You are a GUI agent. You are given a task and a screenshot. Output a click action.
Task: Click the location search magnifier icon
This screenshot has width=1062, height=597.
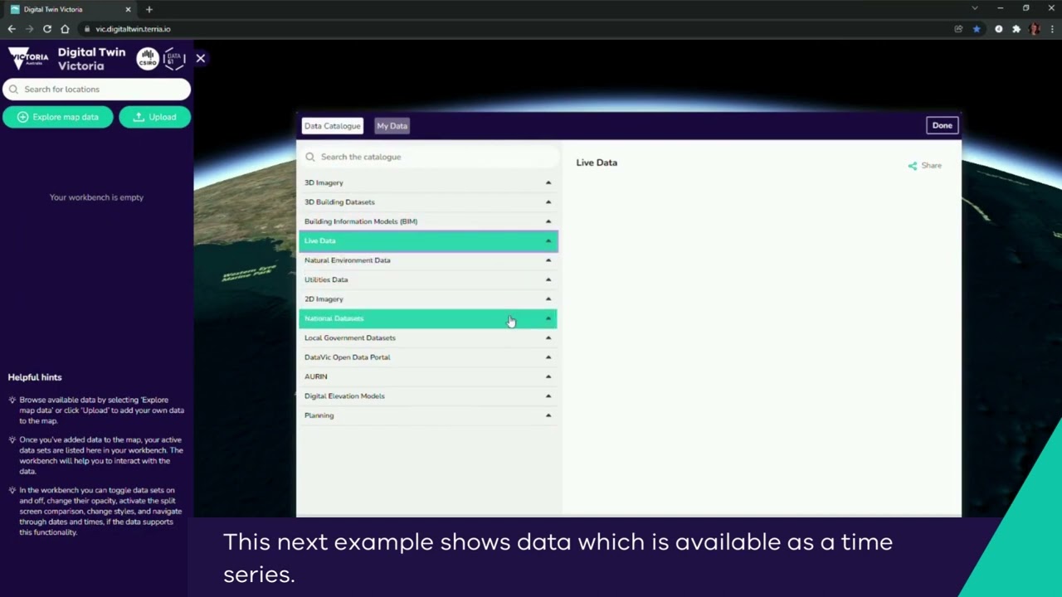pos(13,90)
